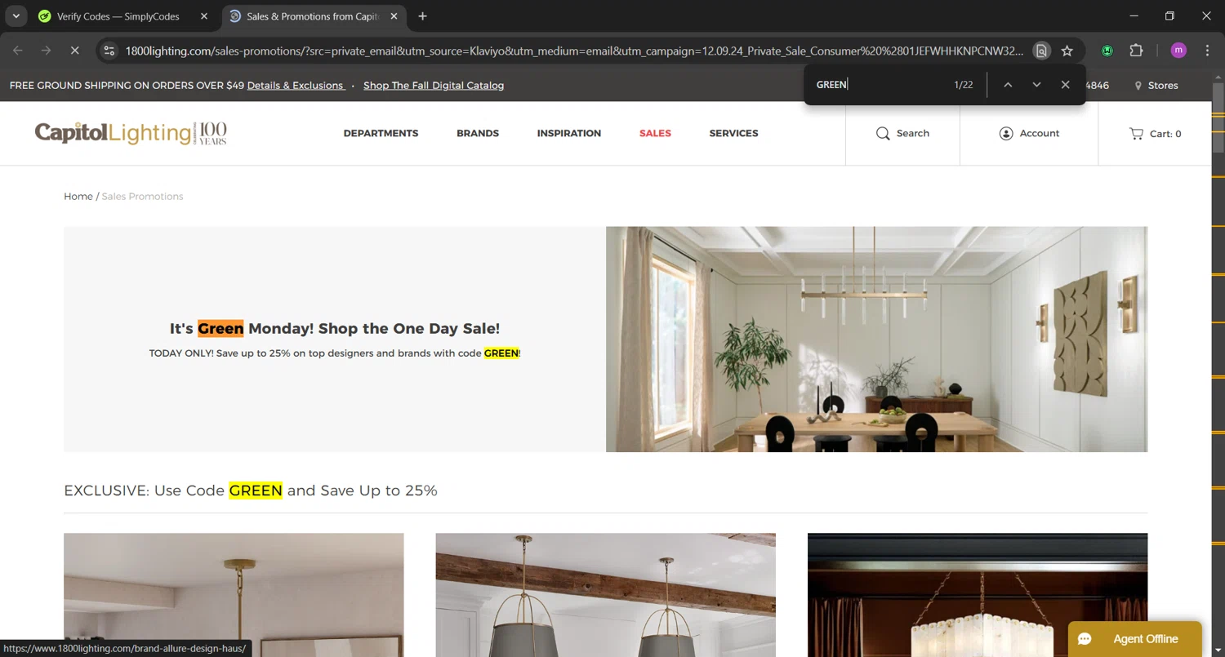The width and height of the screenshot is (1225, 657).
Task: Bookmark this page with the star
Action: pos(1067,51)
